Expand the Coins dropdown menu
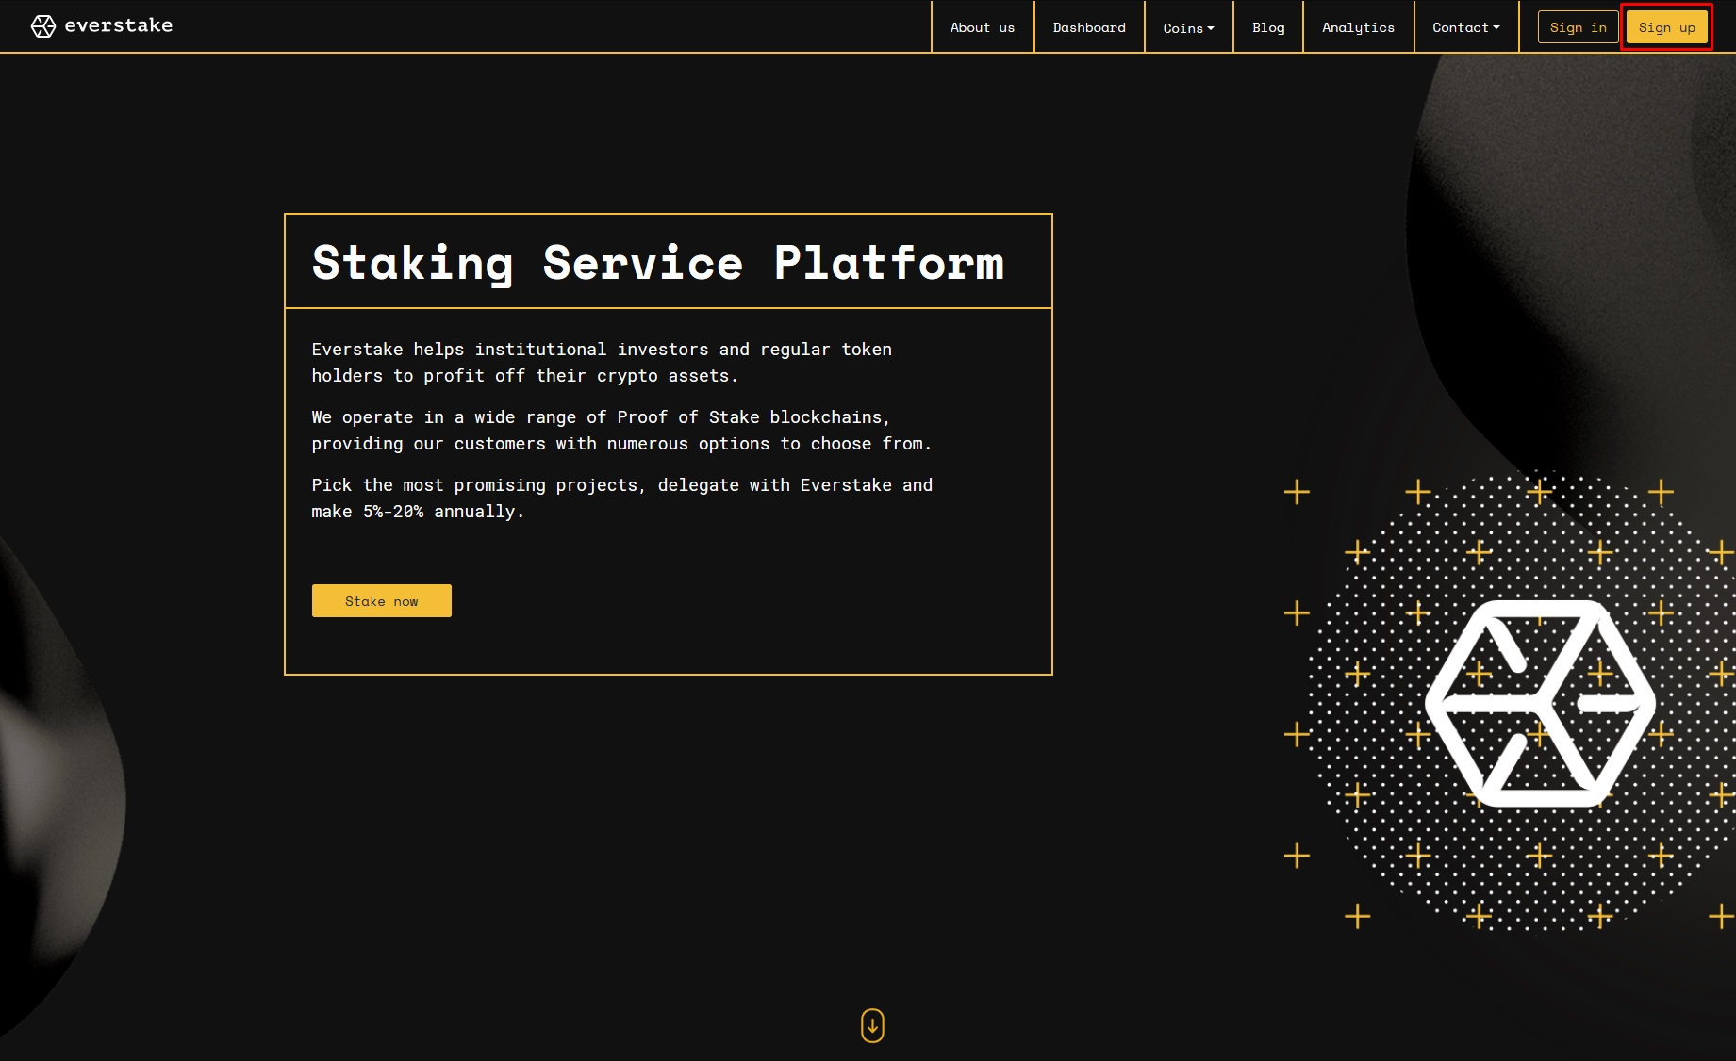The height and width of the screenshot is (1061, 1736). coord(1188,27)
